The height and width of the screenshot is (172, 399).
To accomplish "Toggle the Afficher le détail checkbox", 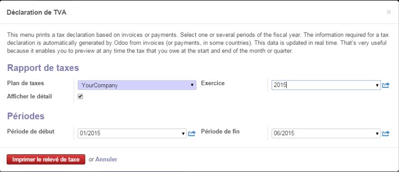I will [x=80, y=96].
